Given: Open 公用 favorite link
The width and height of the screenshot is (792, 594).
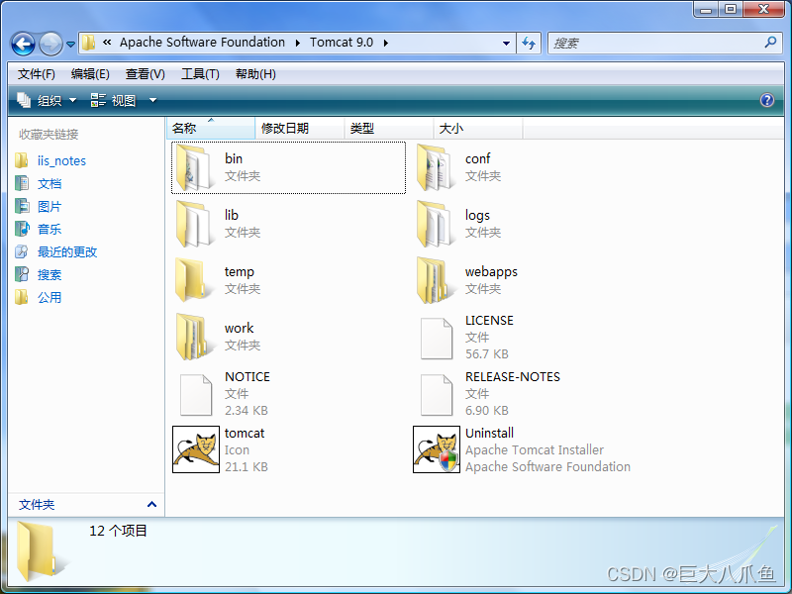Looking at the screenshot, I should 49,298.
